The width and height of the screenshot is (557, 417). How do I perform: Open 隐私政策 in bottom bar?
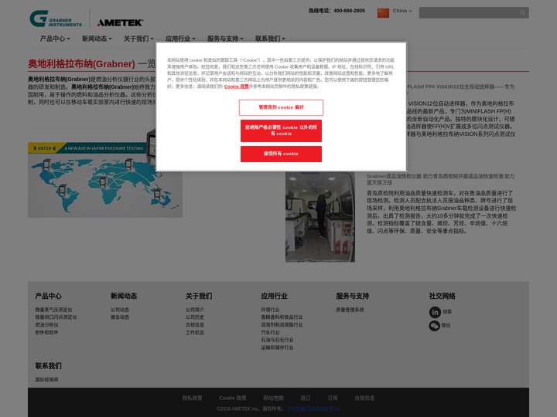(192, 398)
